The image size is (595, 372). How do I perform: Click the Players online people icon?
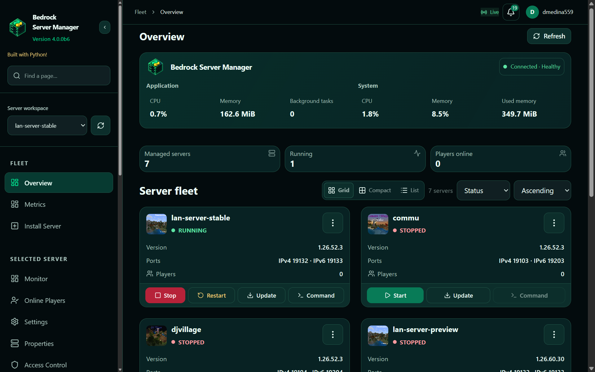pyautogui.click(x=563, y=153)
